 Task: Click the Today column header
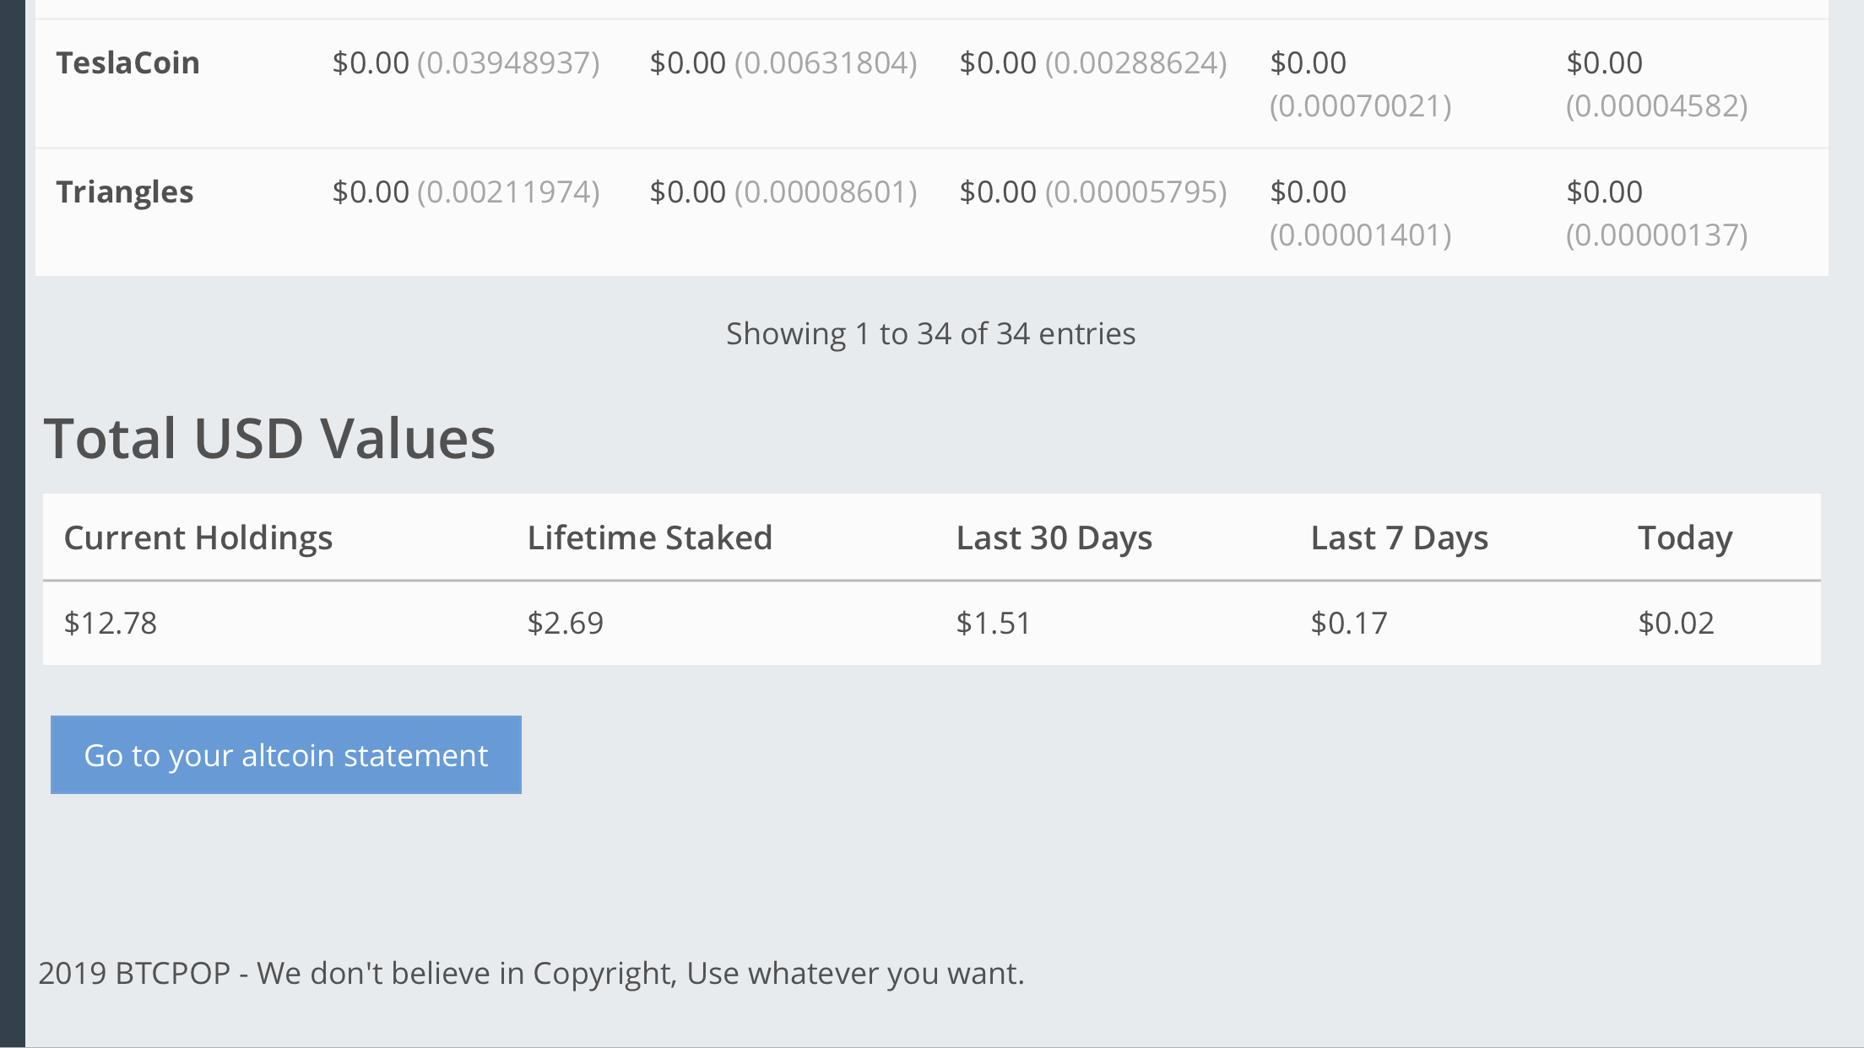(1685, 538)
